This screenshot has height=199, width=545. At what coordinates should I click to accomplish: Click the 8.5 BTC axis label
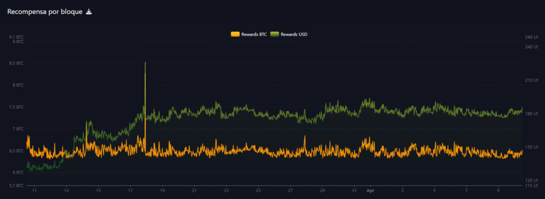tap(16, 64)
